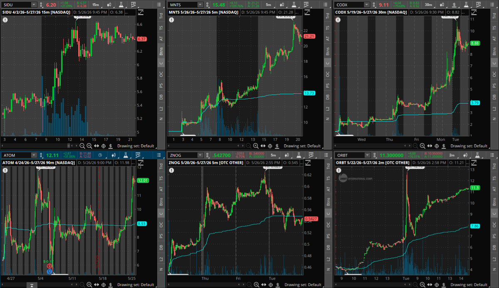
Task: Click the ORBT symbol input field
Action: (x=349, y=155)
